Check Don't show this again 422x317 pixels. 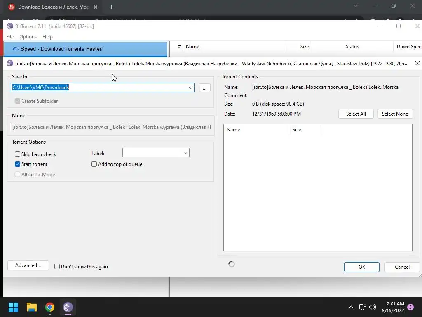point(57,267)
